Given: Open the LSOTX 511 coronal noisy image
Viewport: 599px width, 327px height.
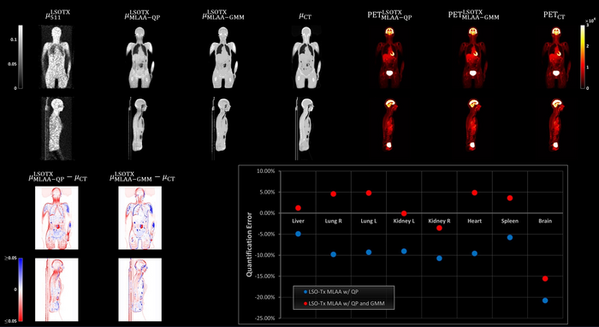Looking at the screenshot, I should tap(56, 56).
